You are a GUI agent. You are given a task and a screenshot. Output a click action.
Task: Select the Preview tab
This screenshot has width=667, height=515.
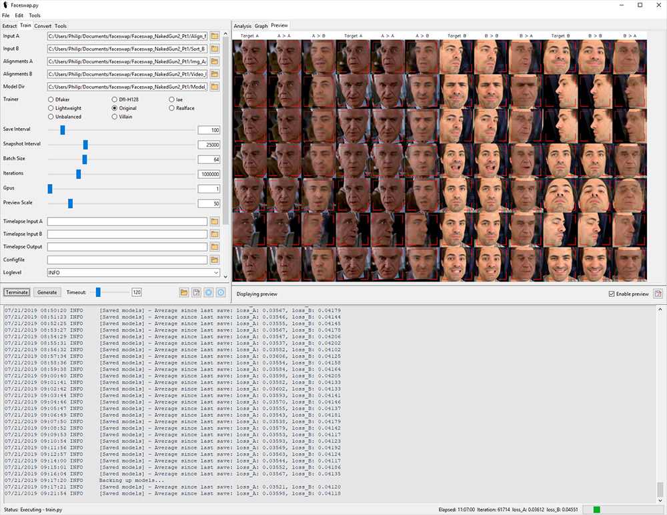click(x=279, y=25)
